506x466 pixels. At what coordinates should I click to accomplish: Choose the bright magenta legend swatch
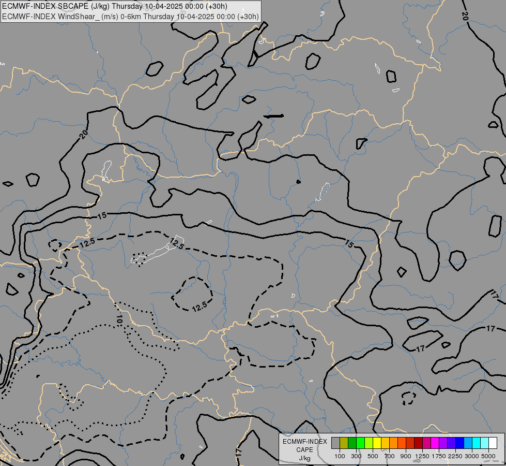435,443
